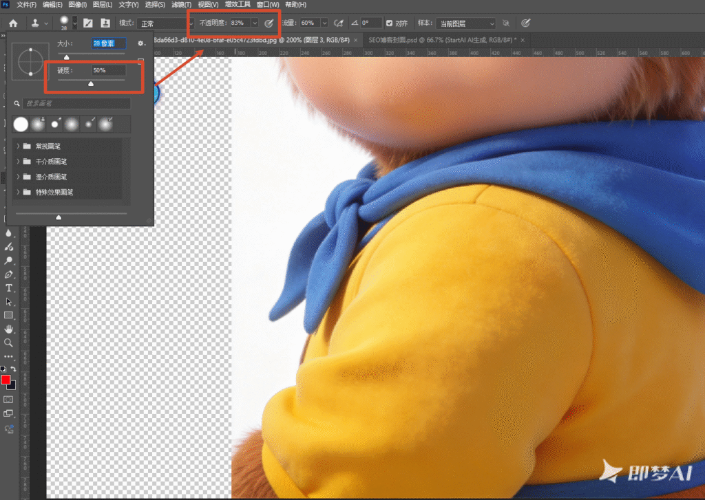This screenshot has width=705, height=500.
Task: Open the 图像(I) menu
Action: (x=78, y=5)
